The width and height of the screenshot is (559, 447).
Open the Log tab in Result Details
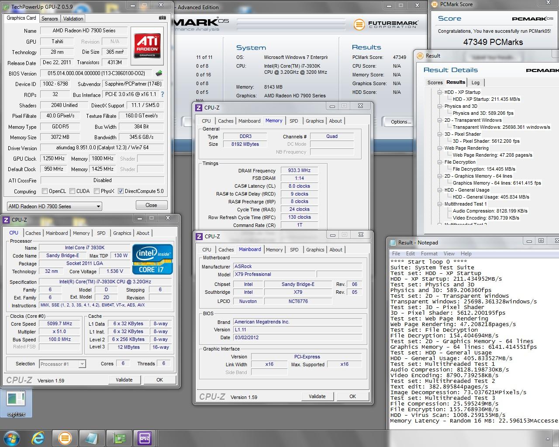476,83
